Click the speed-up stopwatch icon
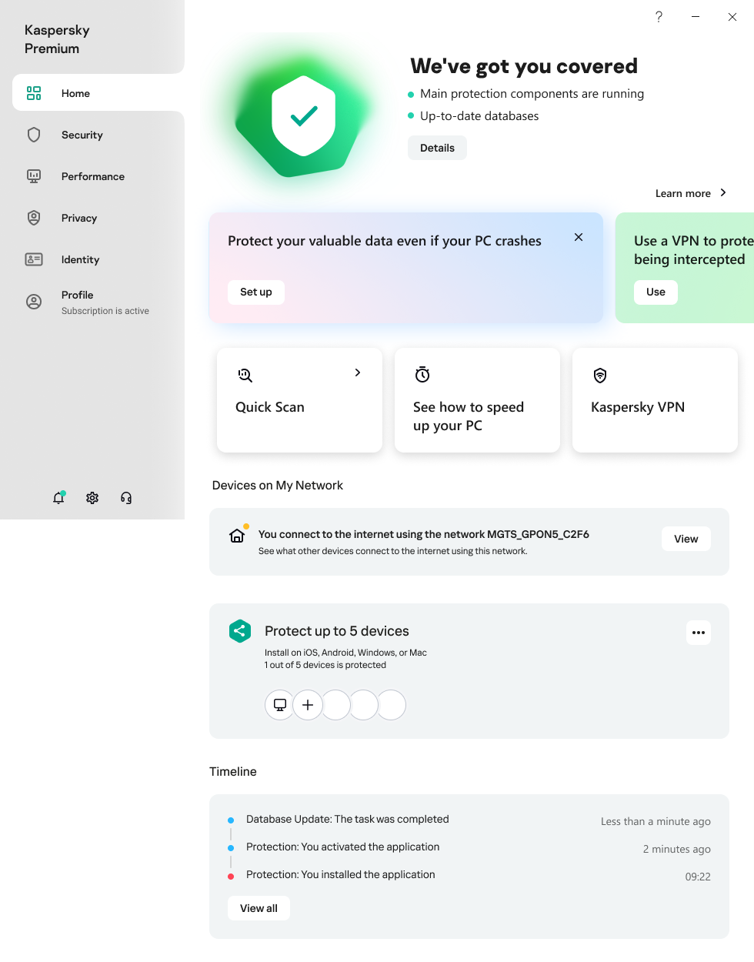Screen dimensions: 754x962 point(422,375)
